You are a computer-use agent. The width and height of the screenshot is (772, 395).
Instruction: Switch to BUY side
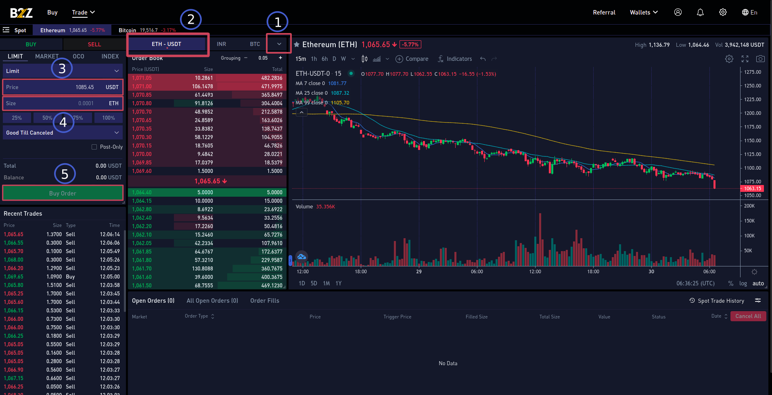[31, 44]
